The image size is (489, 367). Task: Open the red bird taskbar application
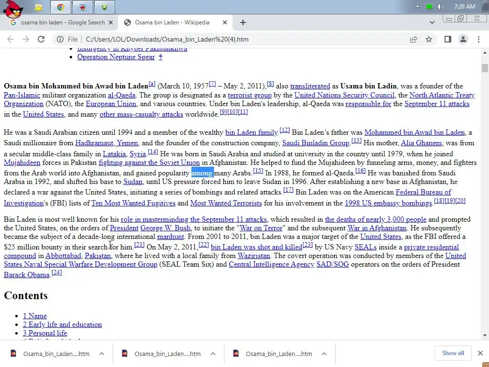tap(83, 7)
